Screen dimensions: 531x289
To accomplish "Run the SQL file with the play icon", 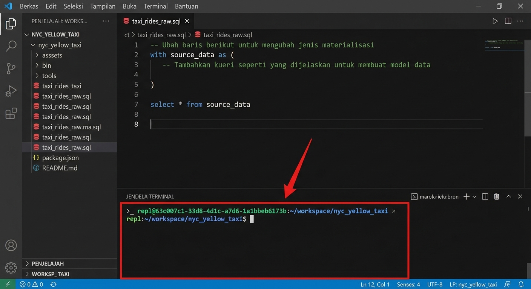I will pos(495,21).
